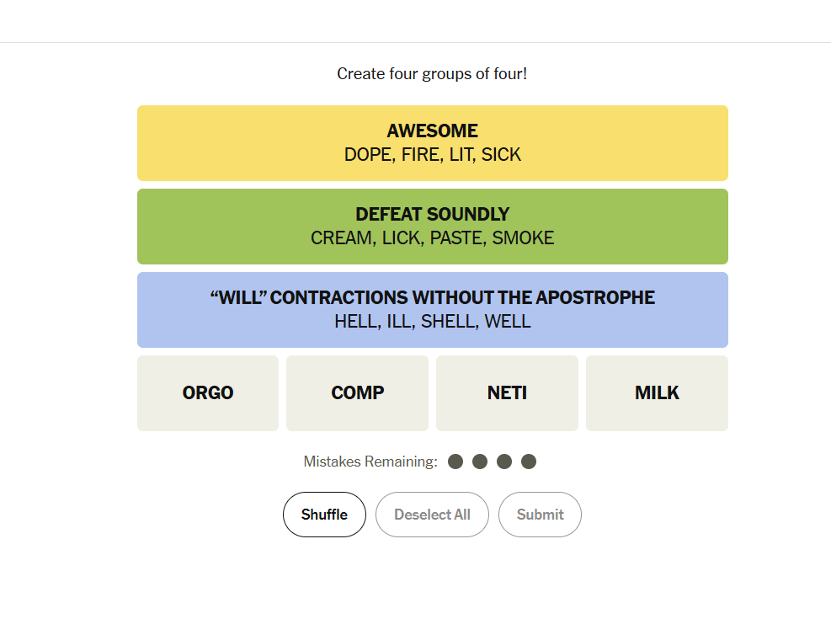Viewport: 831px width, 619px height.
Task: Click the second mistakes remaining dot
Action: coord(480,462)
